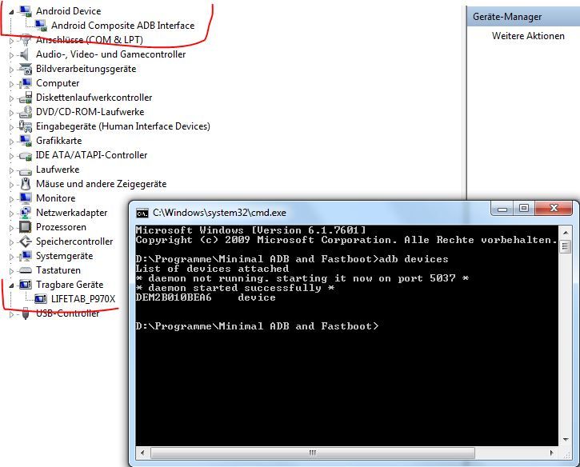This screenshot has height=467, width=580.
Task: Maximize the cmd.exe window
Action: (x=524, y=209)
